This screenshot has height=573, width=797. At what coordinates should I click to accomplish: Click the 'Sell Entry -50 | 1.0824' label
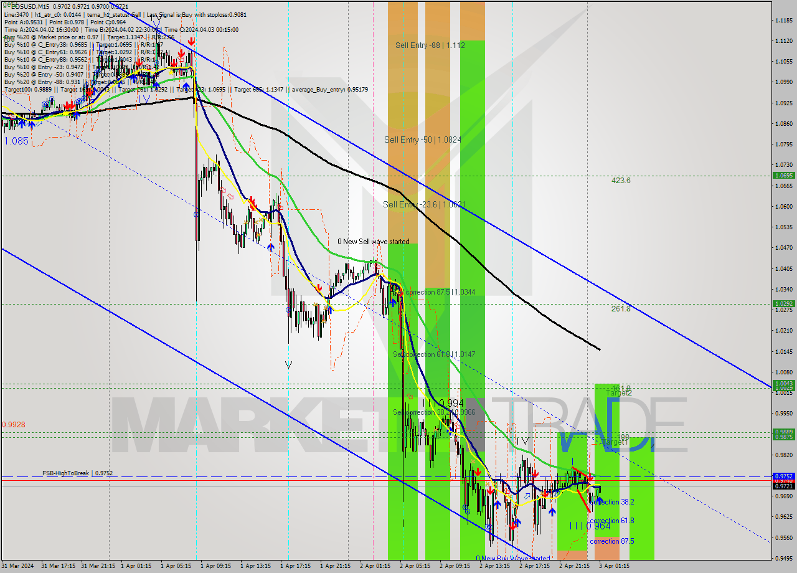(423, 140)
